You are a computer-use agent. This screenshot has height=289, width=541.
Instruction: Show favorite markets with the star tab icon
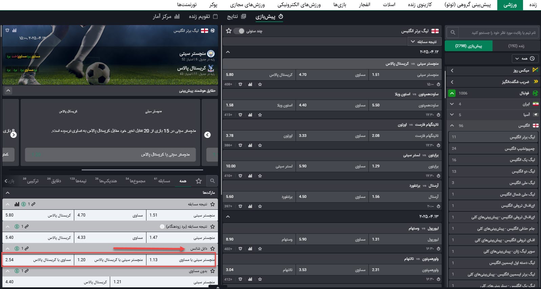pyautogui.click(x=199, y=181)
